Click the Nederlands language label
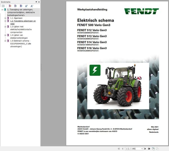This screenshot has height=151, width=169. coord(154,132)
